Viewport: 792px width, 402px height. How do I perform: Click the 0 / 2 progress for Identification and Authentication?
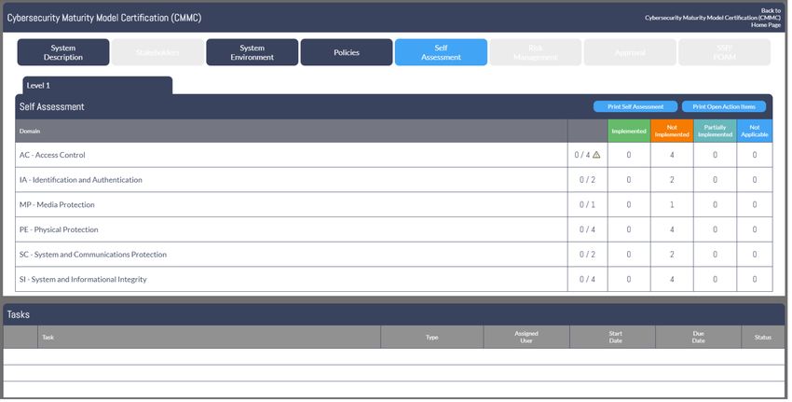587,180
